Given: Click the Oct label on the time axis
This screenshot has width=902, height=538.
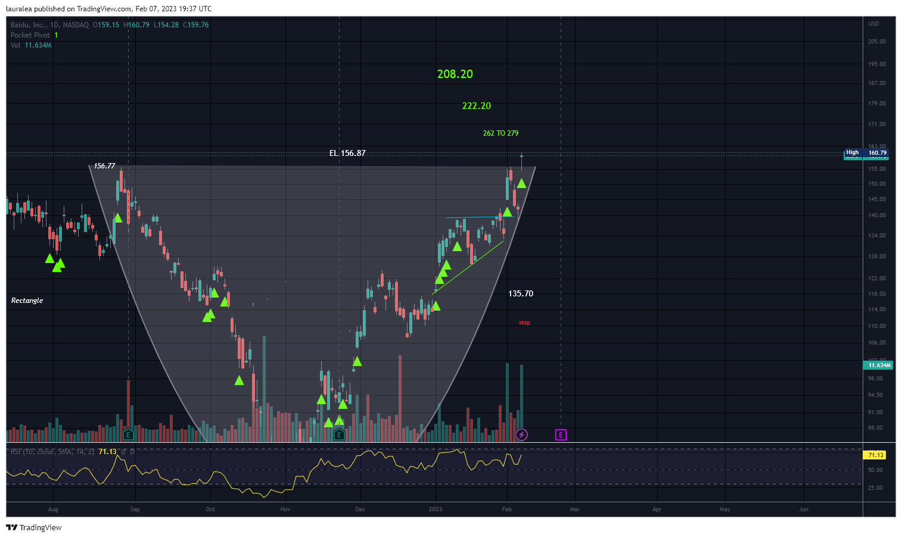Looking at the screenshot, I should 210,509.
